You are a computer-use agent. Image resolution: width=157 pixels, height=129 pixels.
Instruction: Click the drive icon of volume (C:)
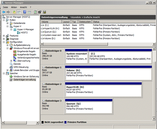(x=42, y=25)
